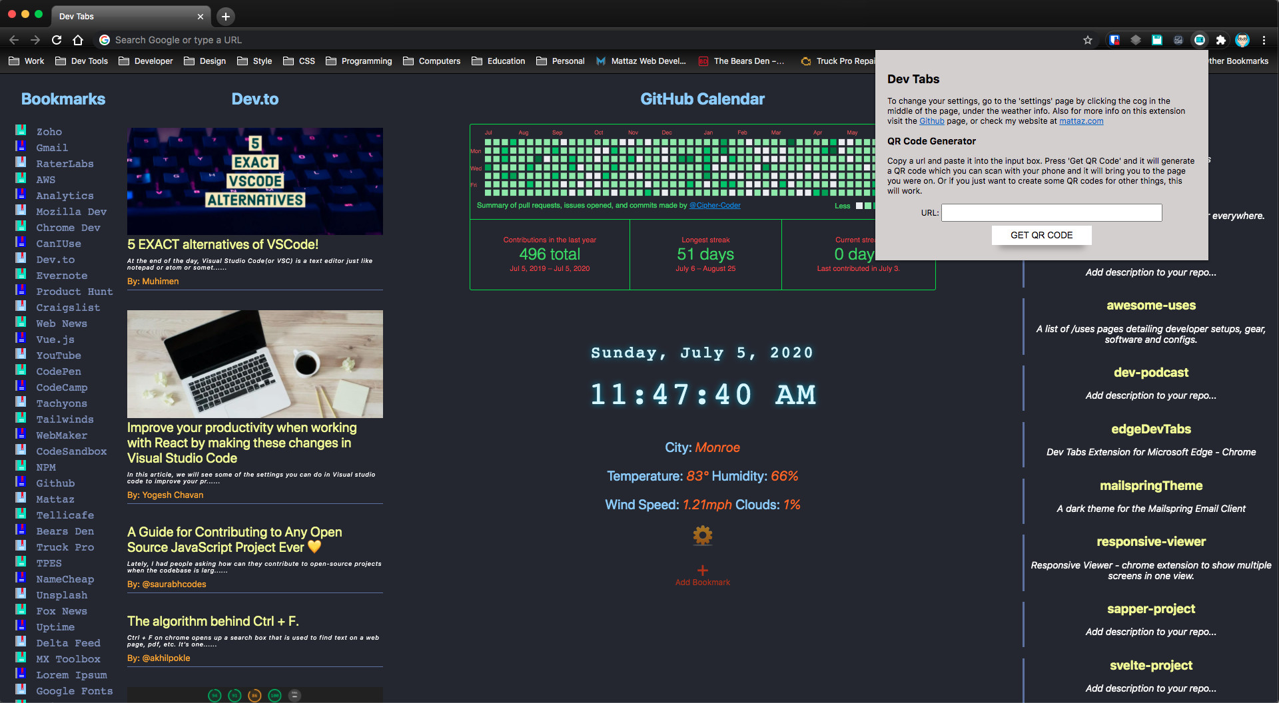Viewport: 1279px width, 703px height.
Task: Open The Bears Den bookmark
Action: (x=741, y=61)
